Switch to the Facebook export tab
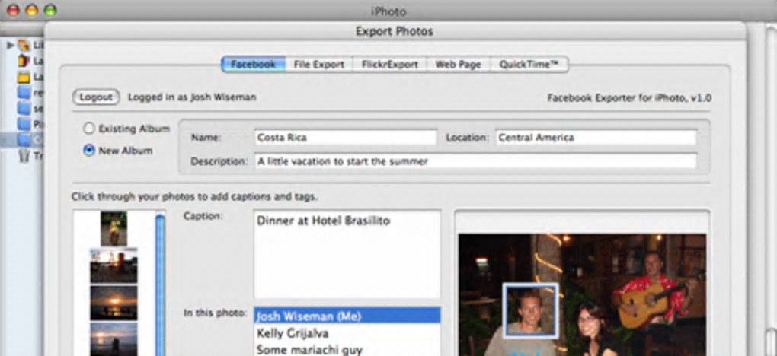The image size is (777, 356). 253,65
